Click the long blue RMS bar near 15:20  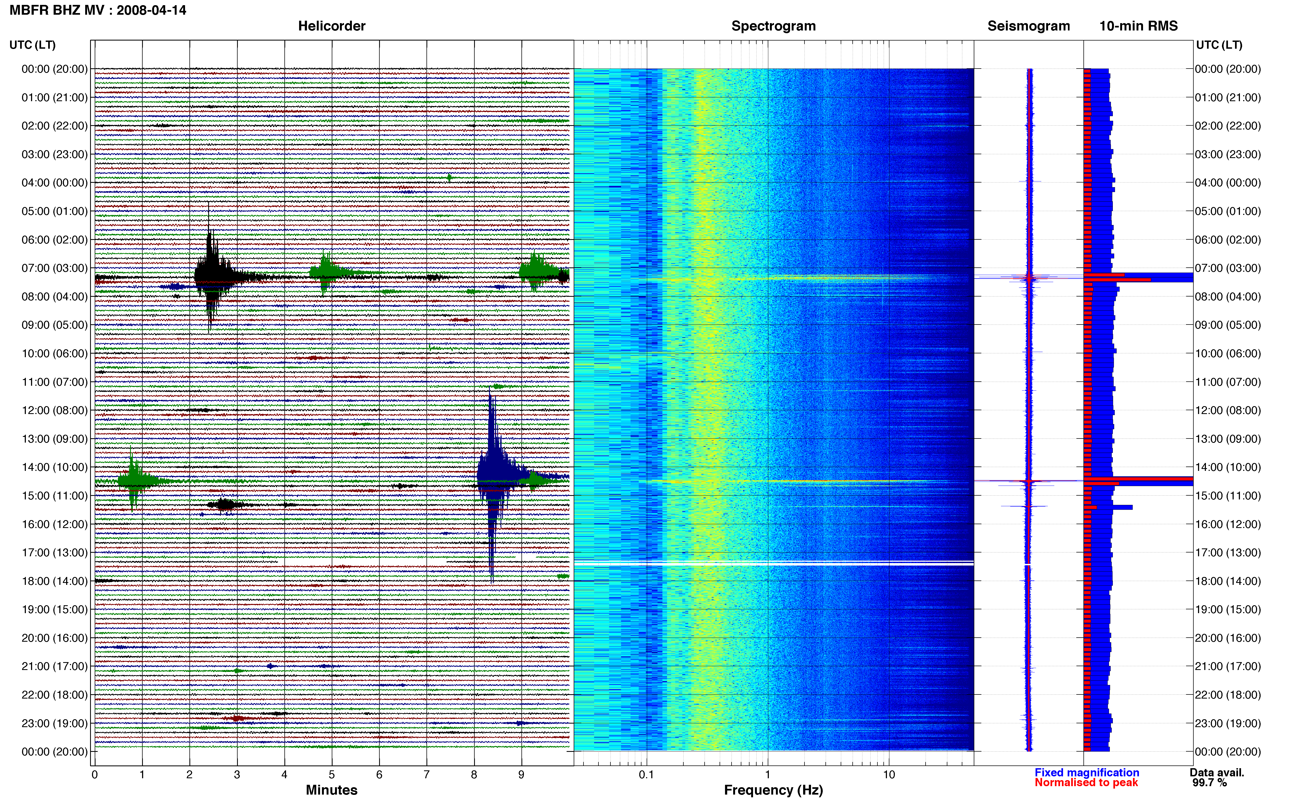1108,508
